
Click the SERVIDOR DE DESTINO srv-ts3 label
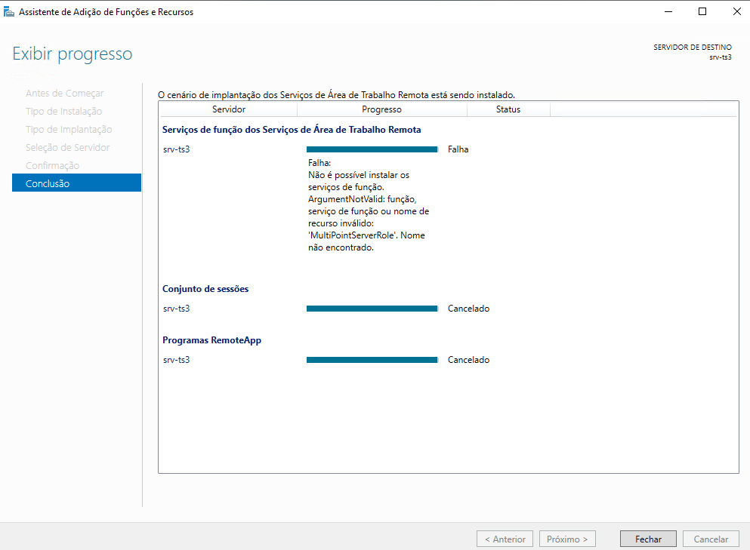coord(693,51)
